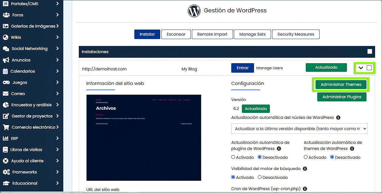
Task: Click the WordPress logo in the header
Action: point(194,11)
